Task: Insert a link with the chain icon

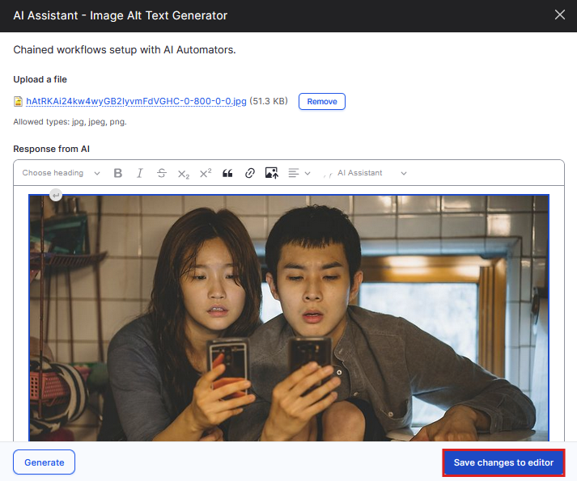Action: pyautogui.click(x=249, y=173)
